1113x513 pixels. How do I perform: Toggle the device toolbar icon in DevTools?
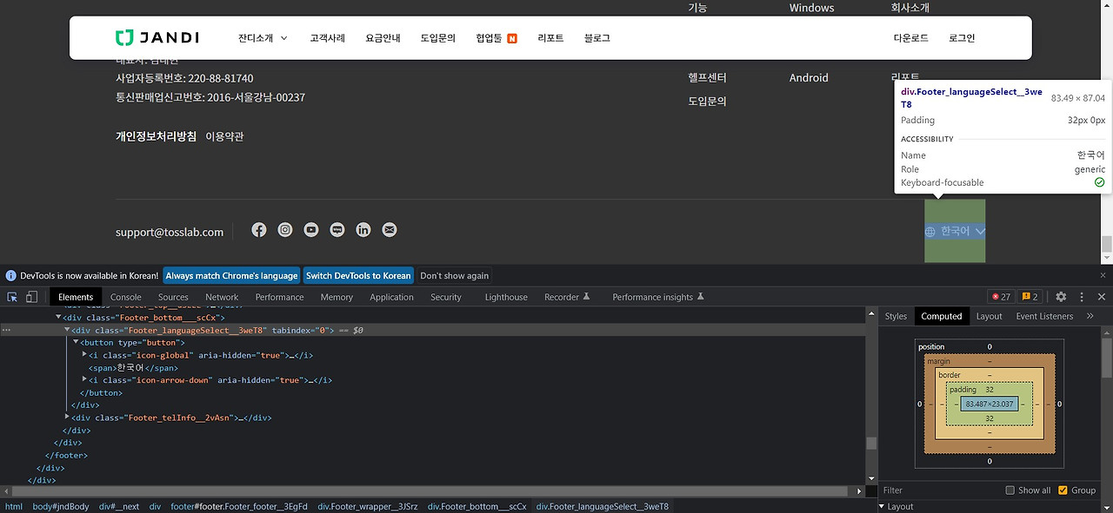(x=31, y=297)
